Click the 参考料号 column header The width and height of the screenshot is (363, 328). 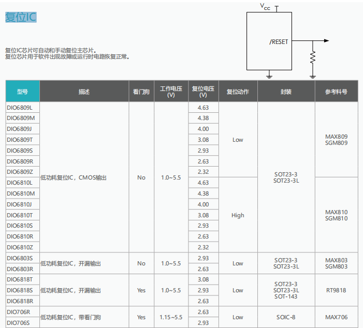(336, 92)
